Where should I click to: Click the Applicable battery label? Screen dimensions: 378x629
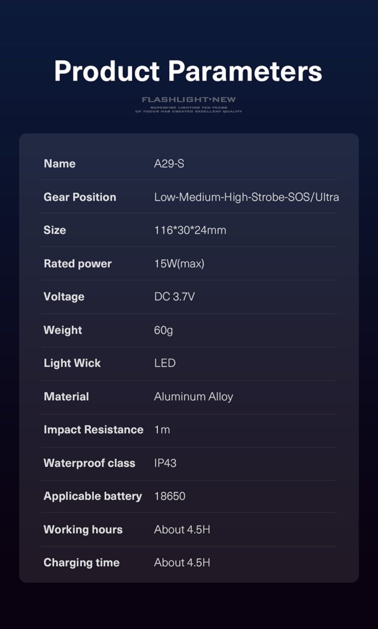pyautogui.click(x=93, y=496)
